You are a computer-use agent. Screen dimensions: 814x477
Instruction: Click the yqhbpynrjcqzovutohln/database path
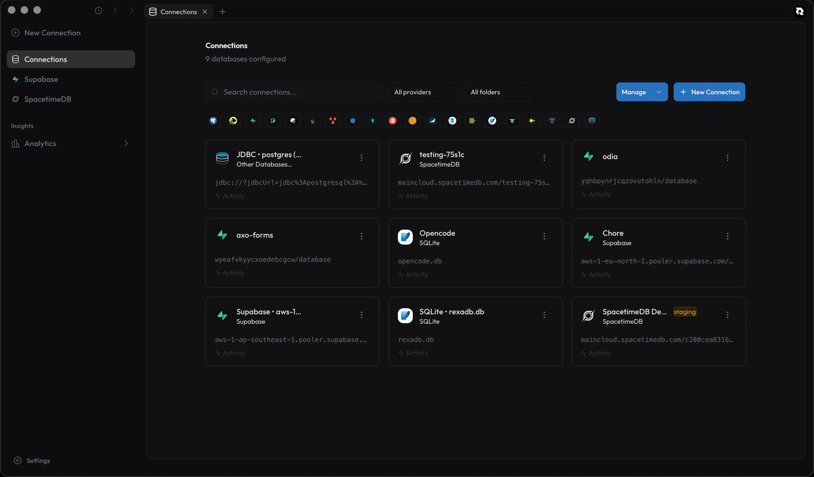click(x=638, y=181)
